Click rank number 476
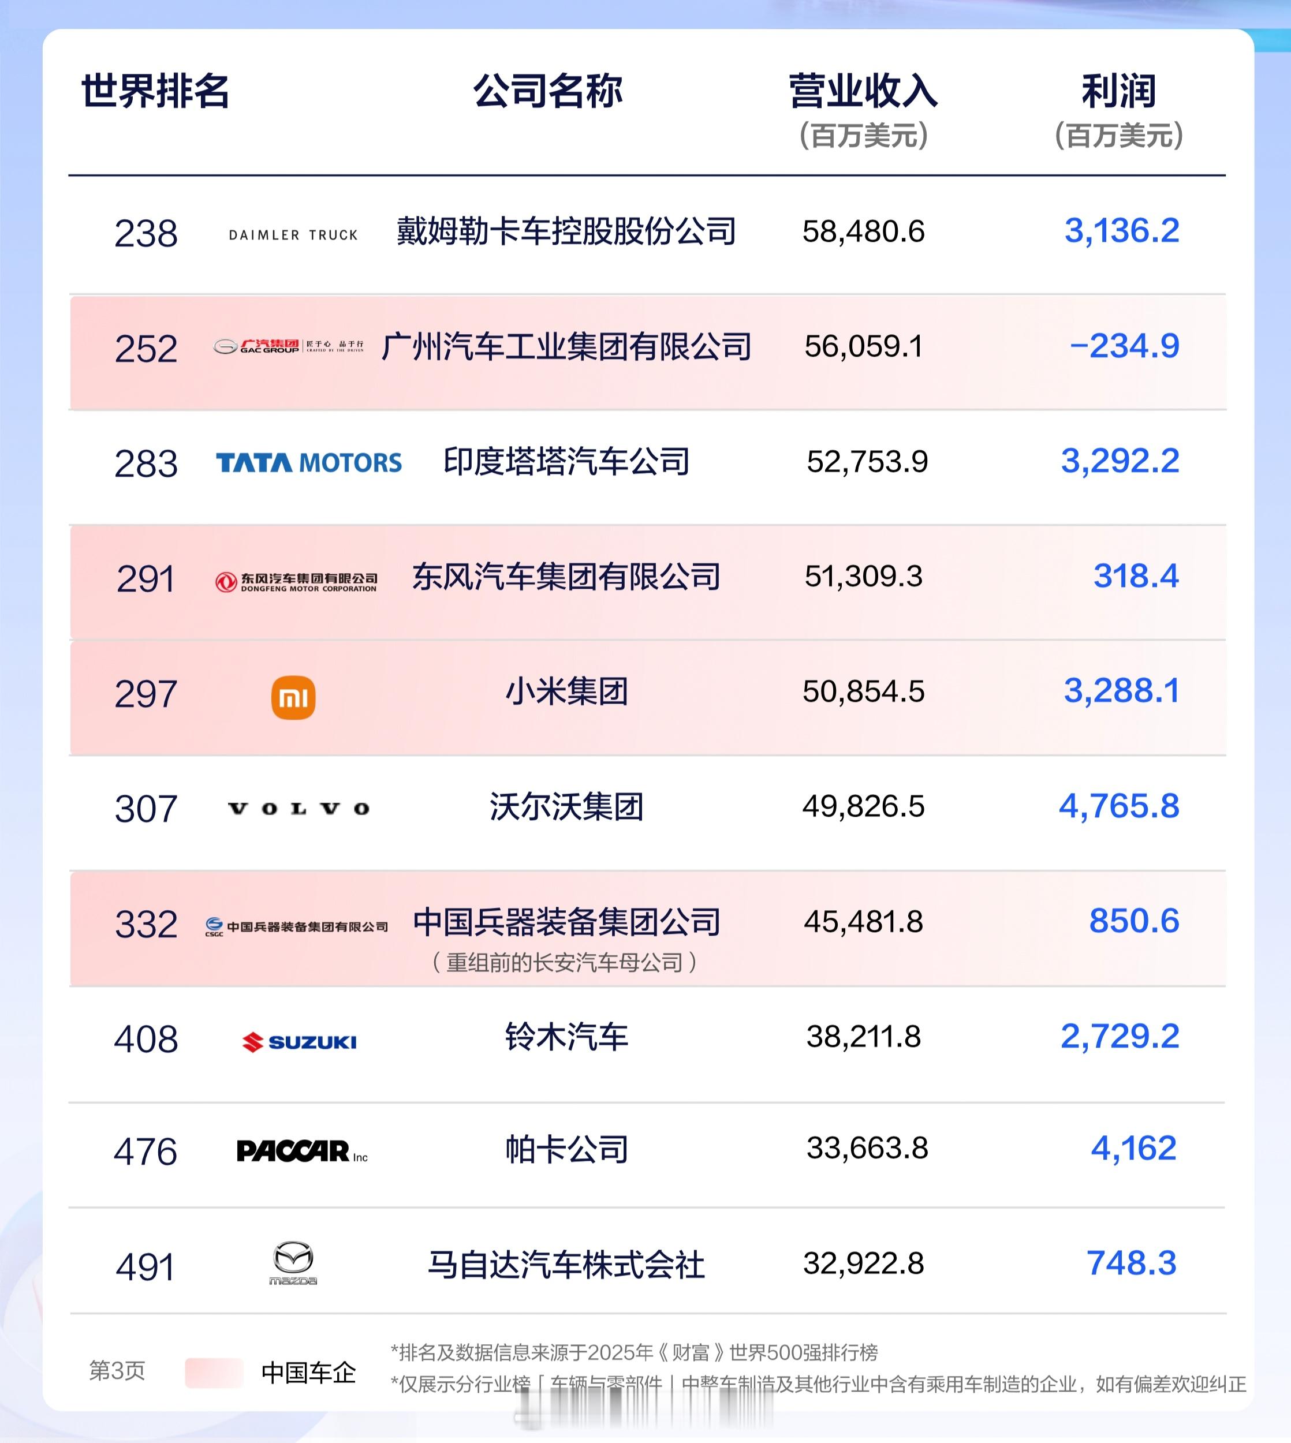Image resolution: width=1291 pixels, height=1443 pixels. tap(145, 1152)
